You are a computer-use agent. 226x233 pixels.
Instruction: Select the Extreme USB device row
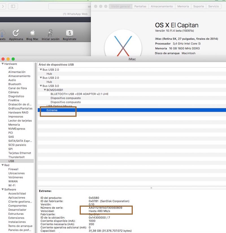pyautogui.click(x=132, y=110)
